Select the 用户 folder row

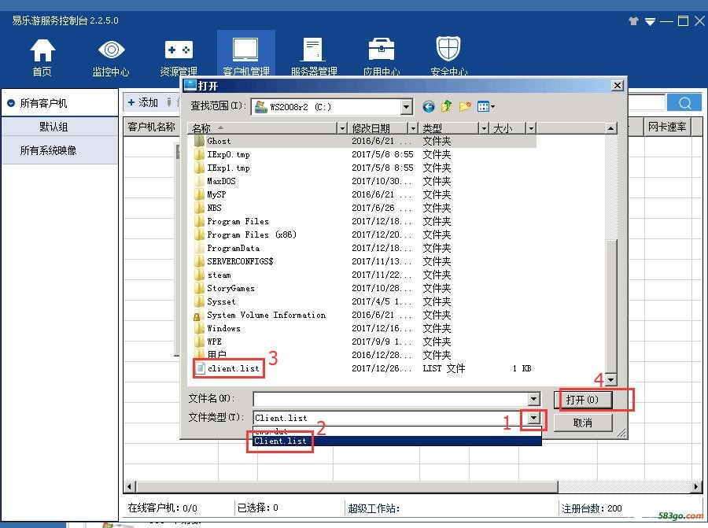coord(362,355)
